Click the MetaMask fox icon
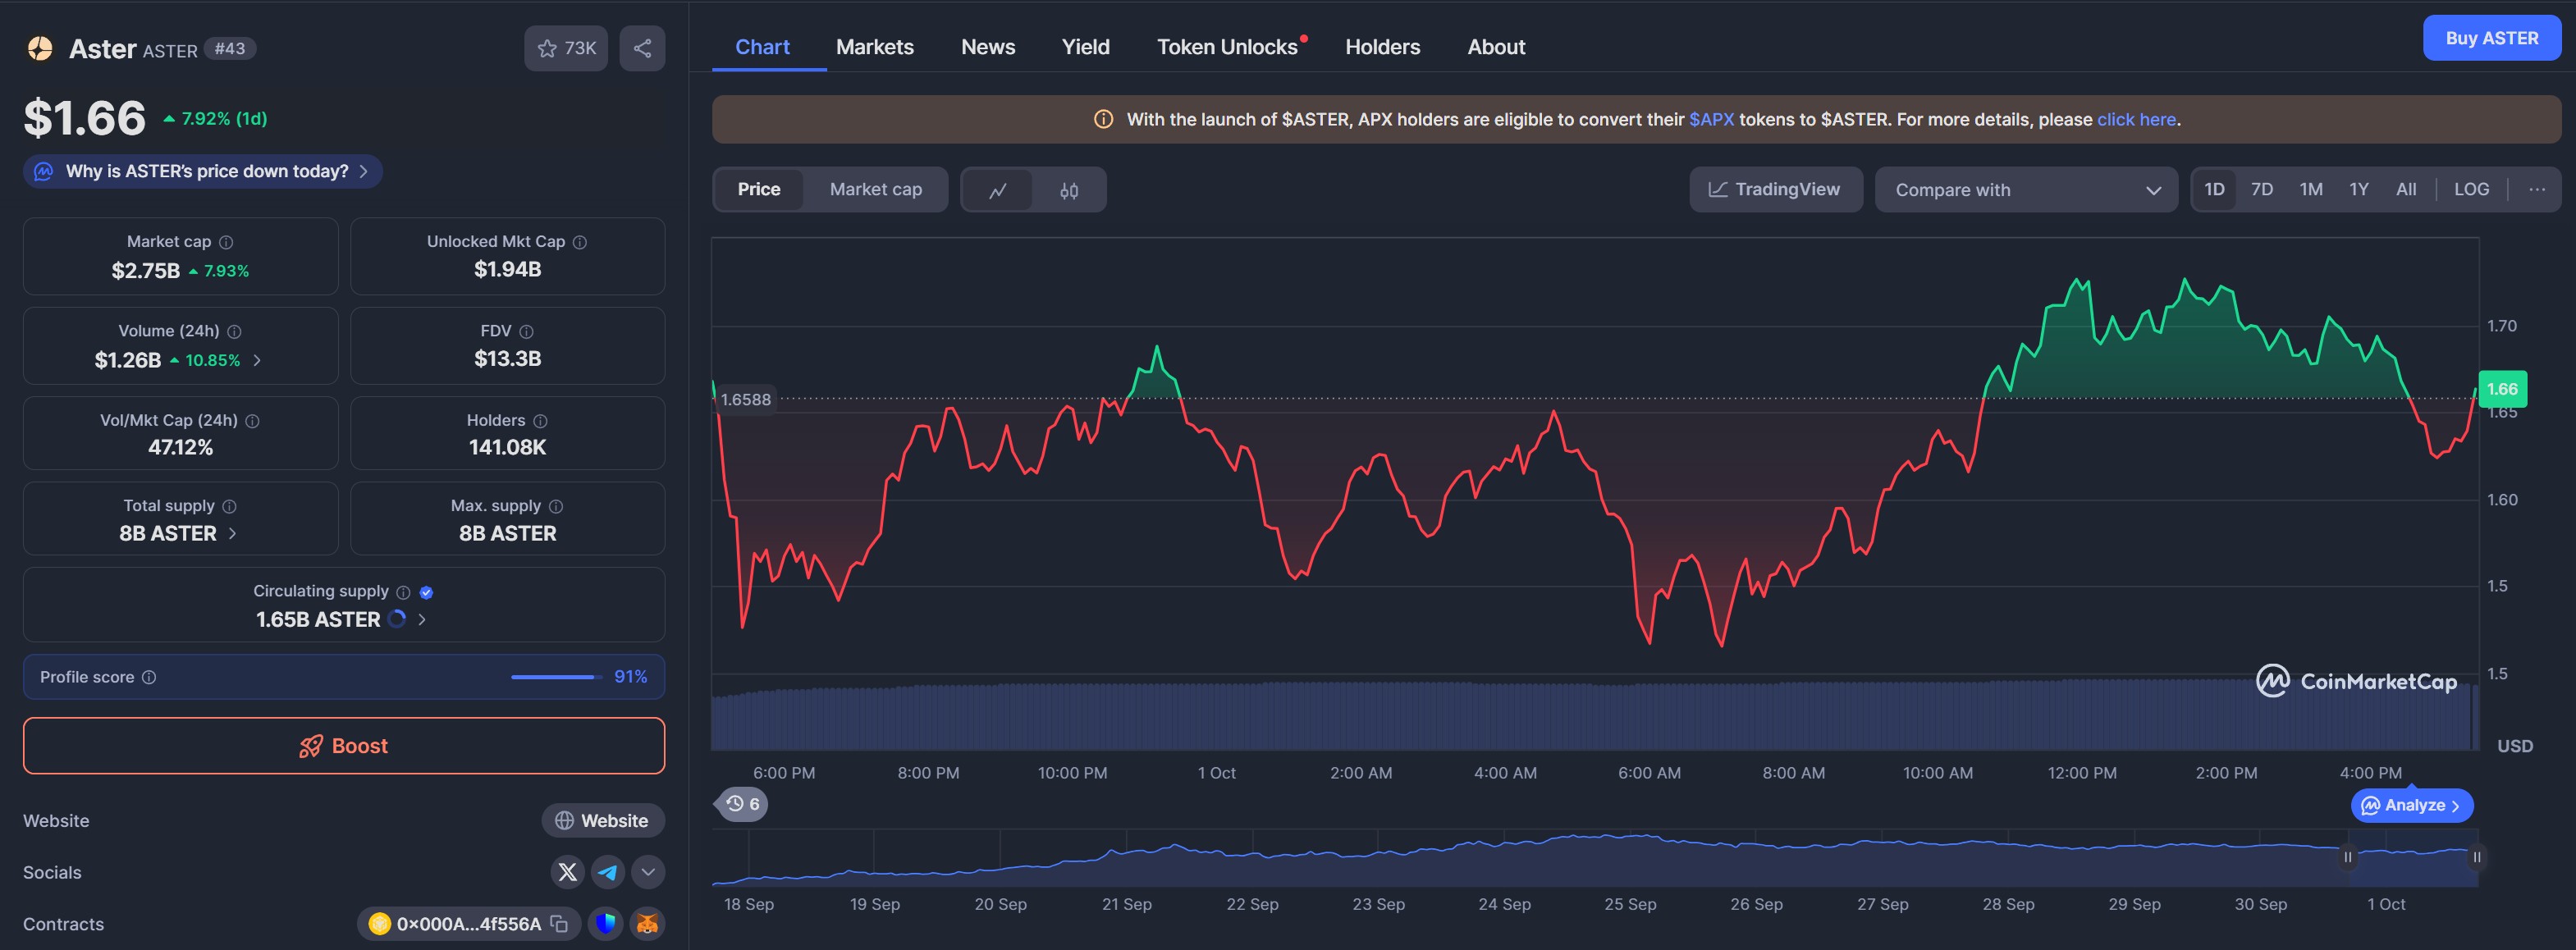 [648, 924]
